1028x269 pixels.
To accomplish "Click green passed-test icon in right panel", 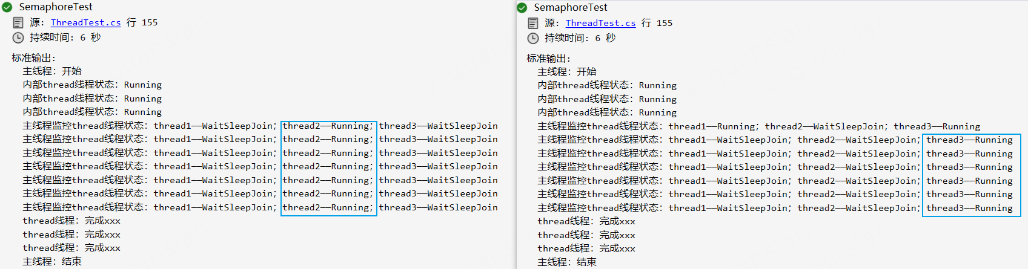I will tap(522, 8).
